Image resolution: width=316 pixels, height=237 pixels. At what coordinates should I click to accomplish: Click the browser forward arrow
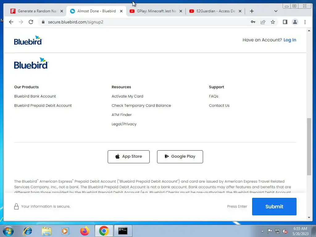click(21, 22)
